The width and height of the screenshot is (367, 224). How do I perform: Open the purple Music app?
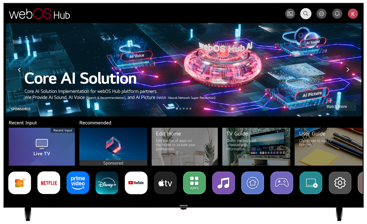tap(223, 183)
